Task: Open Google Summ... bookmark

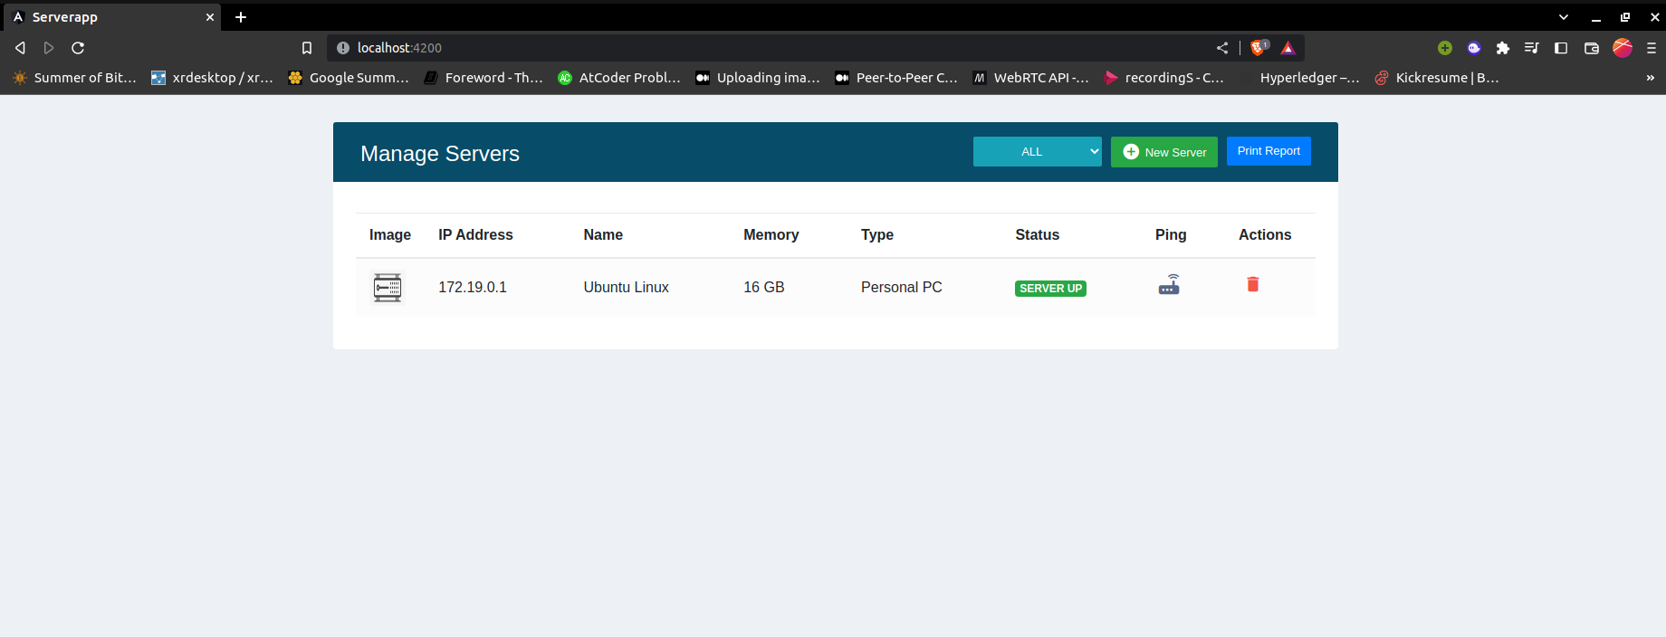Action: [x=349, y=78]
